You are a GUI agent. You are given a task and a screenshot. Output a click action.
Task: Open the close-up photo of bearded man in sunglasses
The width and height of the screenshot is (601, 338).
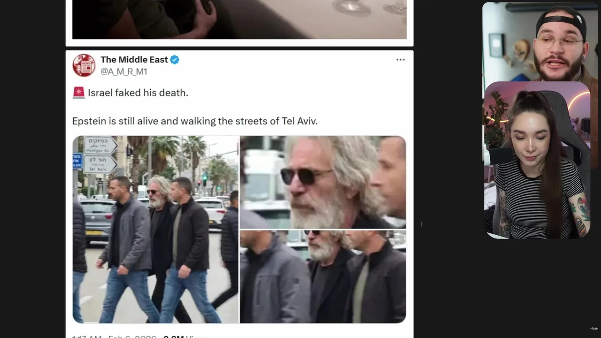coord(323,182)
